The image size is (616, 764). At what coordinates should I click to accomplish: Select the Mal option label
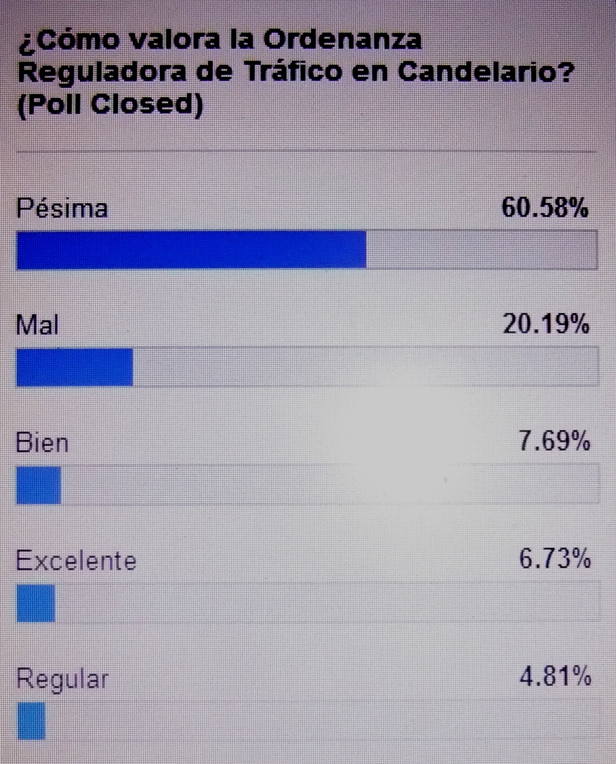pyautogui.click(x=38, y=325)
